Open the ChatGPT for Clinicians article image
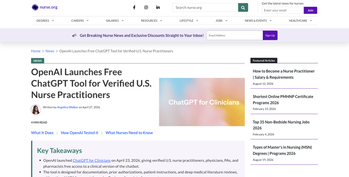This screenshot has width=349, height=177. [202, 102]
